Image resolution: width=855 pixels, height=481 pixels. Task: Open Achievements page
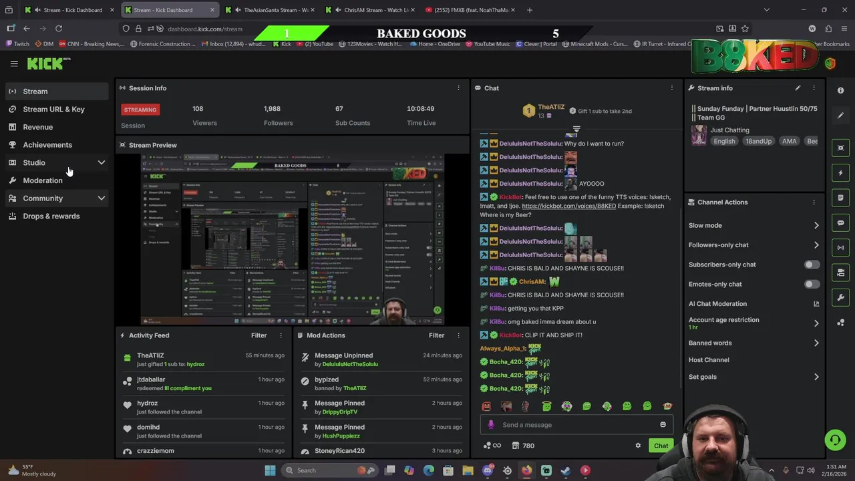(57, 145)
